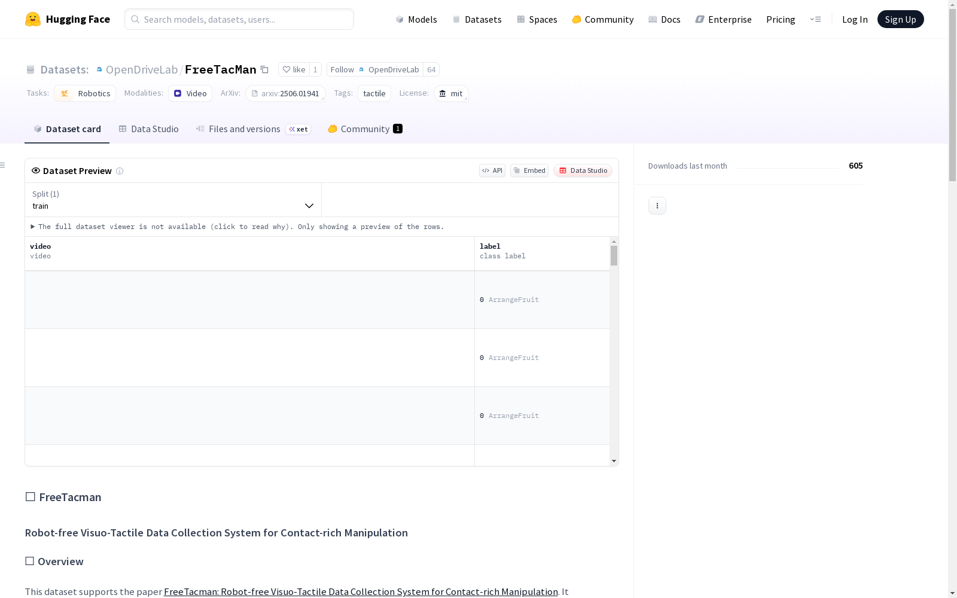Click Log In
The image size is (957, 598).
(855, 19)
